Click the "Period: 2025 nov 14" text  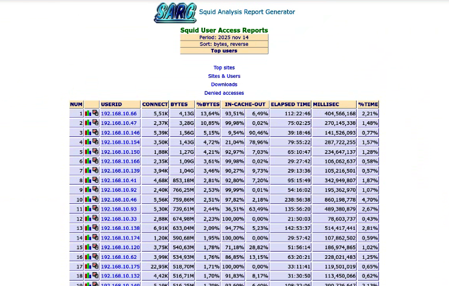tap(224, 37)
